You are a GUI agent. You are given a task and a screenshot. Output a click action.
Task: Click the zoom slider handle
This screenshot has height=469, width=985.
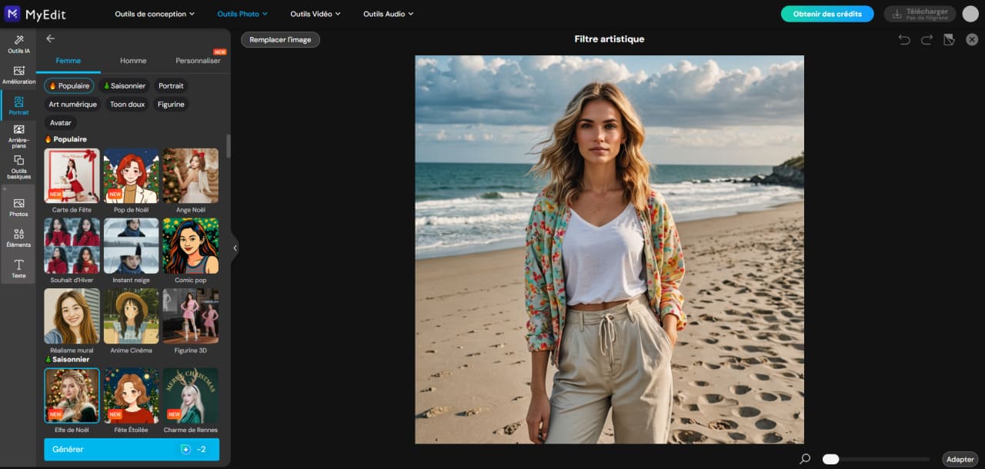pyautogui.click(x=830, y=459)
